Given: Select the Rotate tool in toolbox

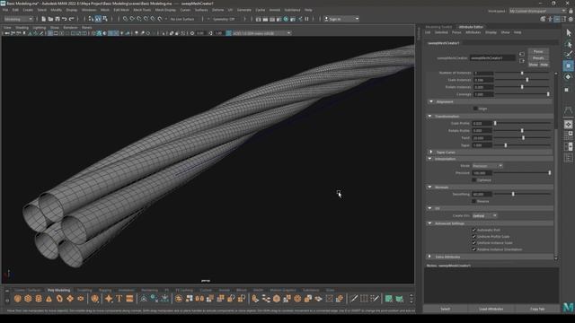Looking at the screenshot, I should (x=569, y=77).
